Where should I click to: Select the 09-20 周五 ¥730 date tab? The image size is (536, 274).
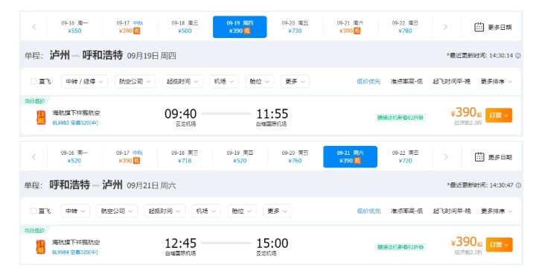pyautogui.click(x=295, y=27)
